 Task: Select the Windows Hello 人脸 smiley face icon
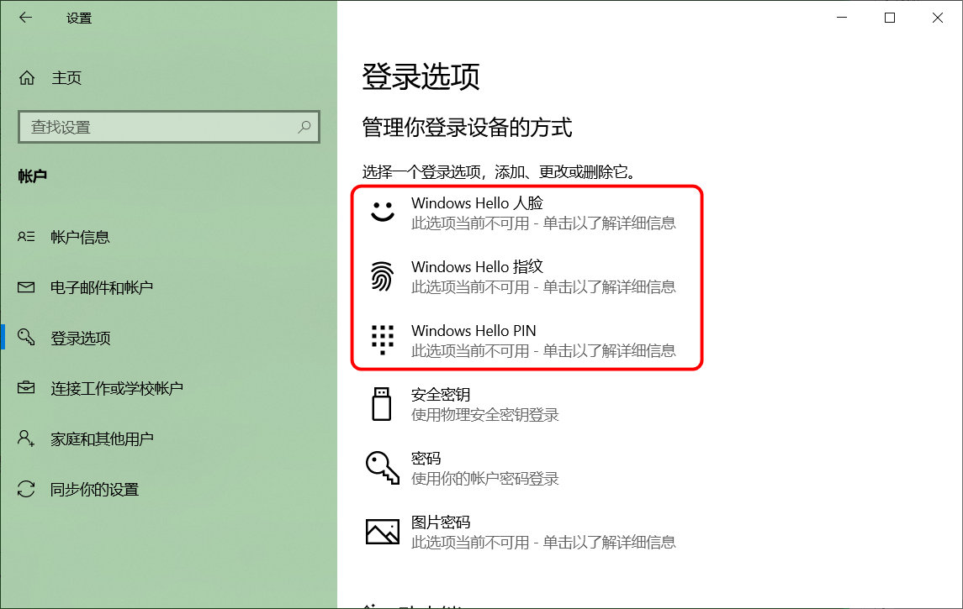point(383,212)
